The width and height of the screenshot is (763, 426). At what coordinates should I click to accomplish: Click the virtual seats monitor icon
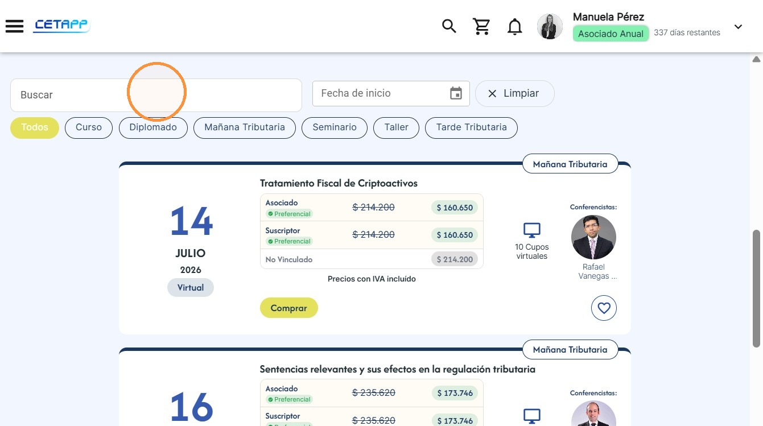532,230
